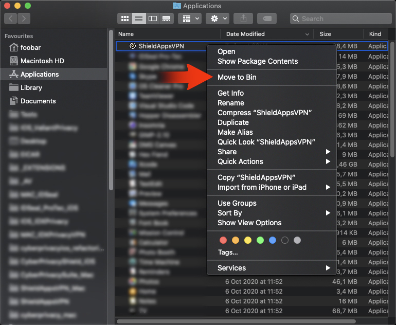The width and height of the screenshot is (396, 325).
Task: Open the group-by dropdown in toolbar
Action: pyautogui.click(x=189, y=19)
